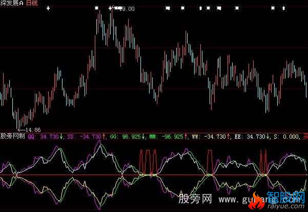Click the 深发展A stock name title
The image size is (308, 212).
point(12,3)
